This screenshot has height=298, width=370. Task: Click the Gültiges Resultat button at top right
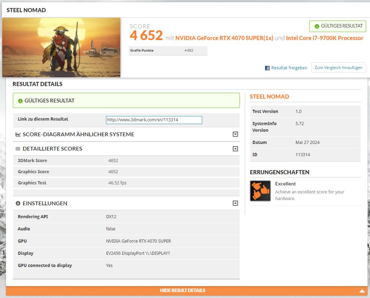tap(338, 26)
